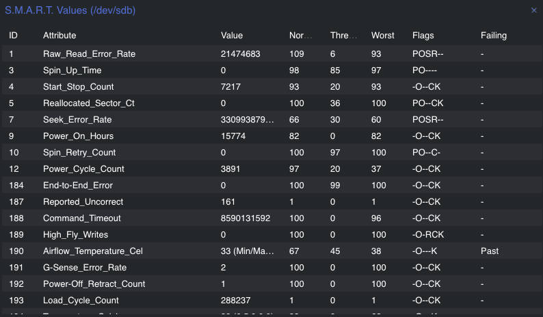Sort by the Attribute column header

click(59, 35)
